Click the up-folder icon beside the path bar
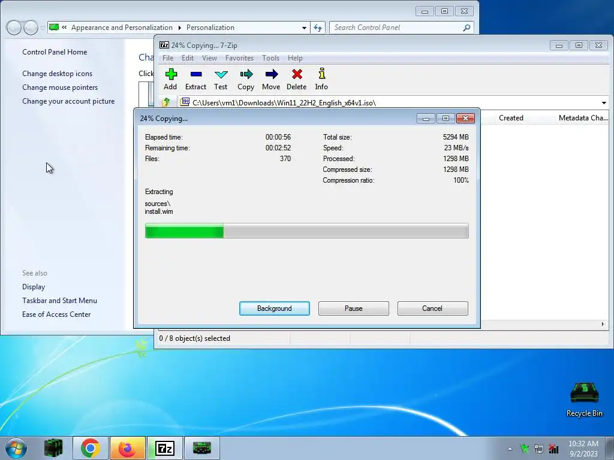614x460 pixels. tap(166, 102)
